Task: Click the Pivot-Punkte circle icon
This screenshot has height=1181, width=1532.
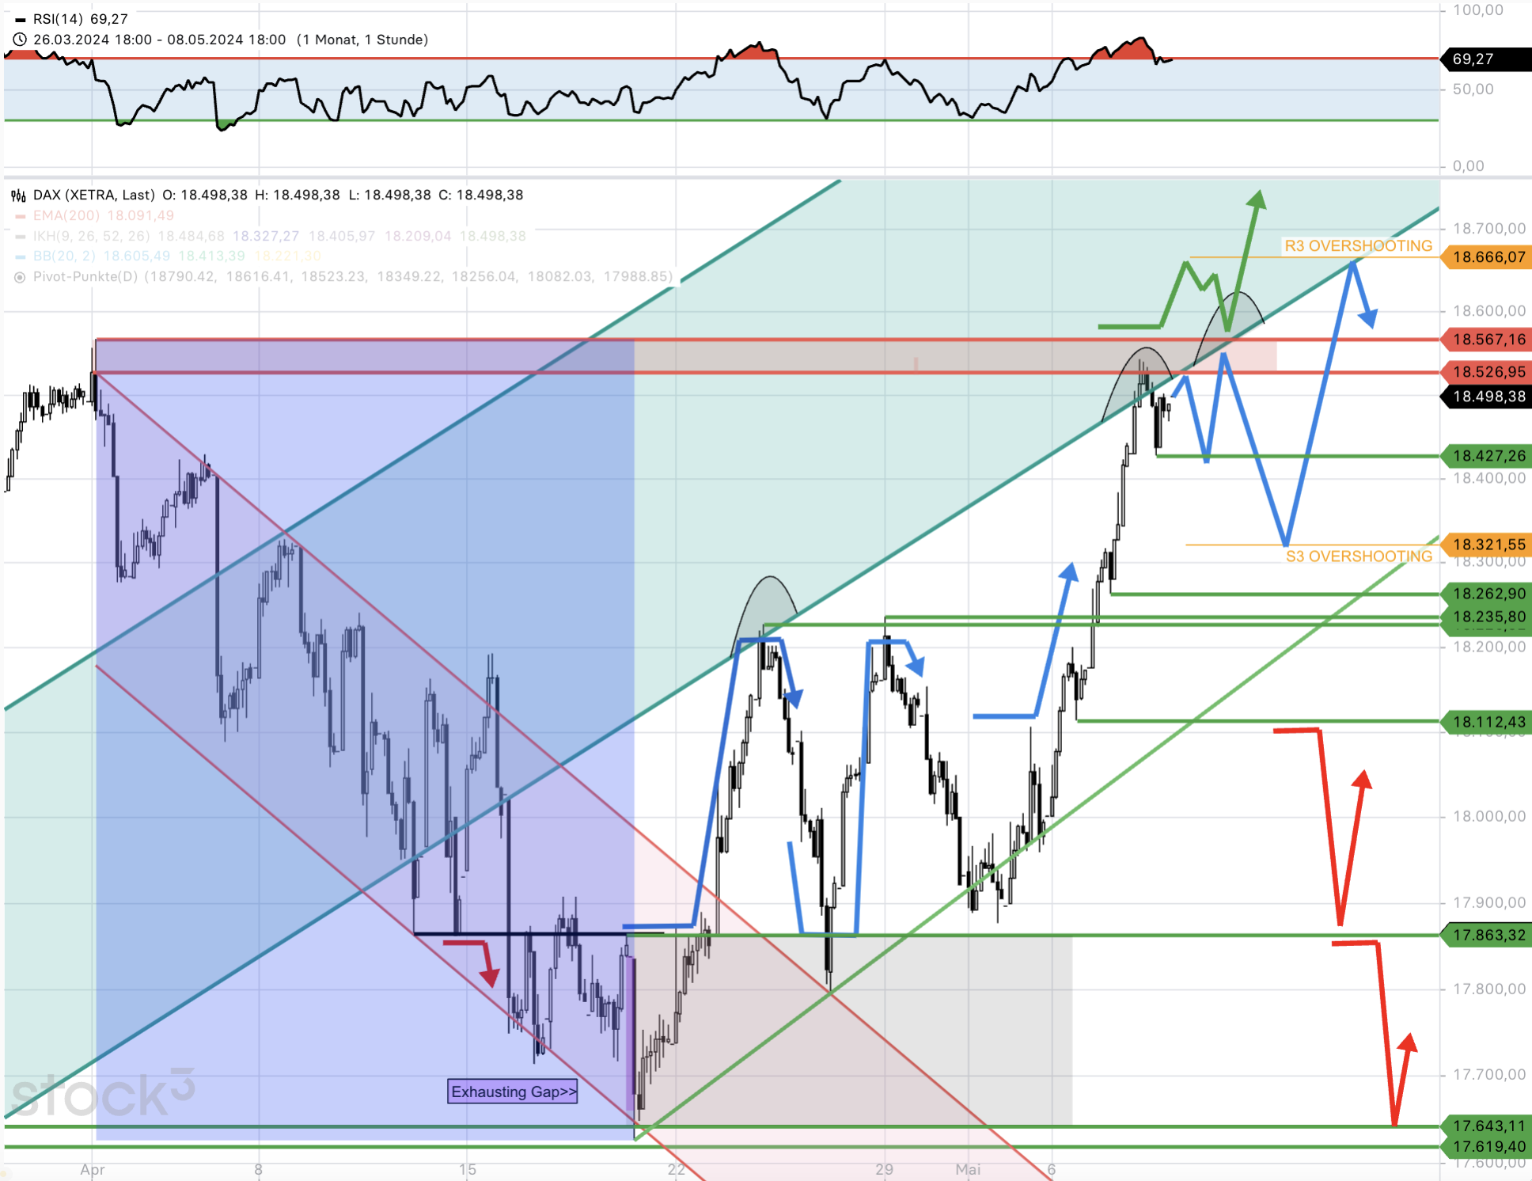Action: pos(20,277)
